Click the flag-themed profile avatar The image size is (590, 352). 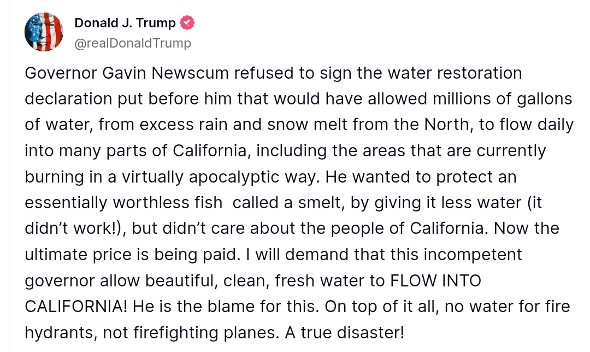click(x=44, y=32)
